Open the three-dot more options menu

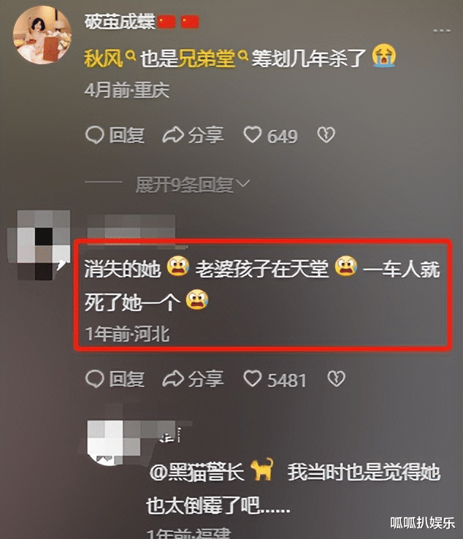(x=442, y=31)
